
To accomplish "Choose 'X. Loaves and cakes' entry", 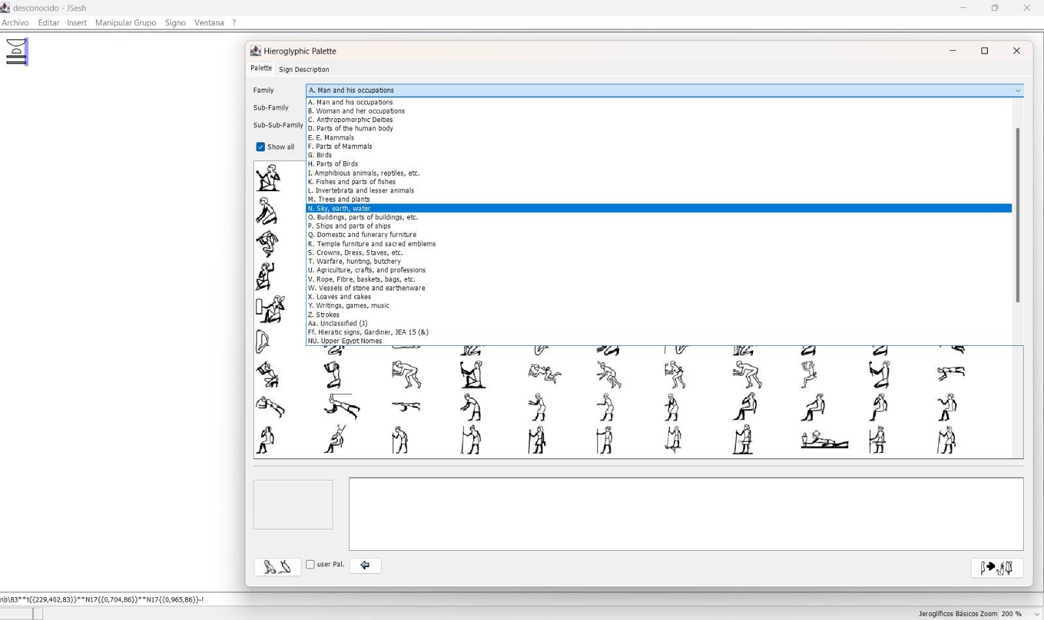I will [x=659, y=297].
